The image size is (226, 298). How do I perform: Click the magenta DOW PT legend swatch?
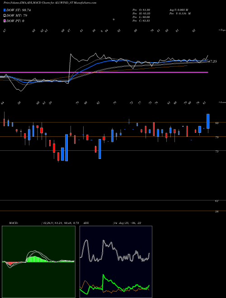(x=5, y=21)
